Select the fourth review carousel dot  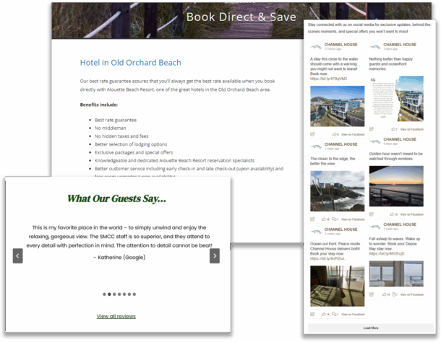(119, 294)
